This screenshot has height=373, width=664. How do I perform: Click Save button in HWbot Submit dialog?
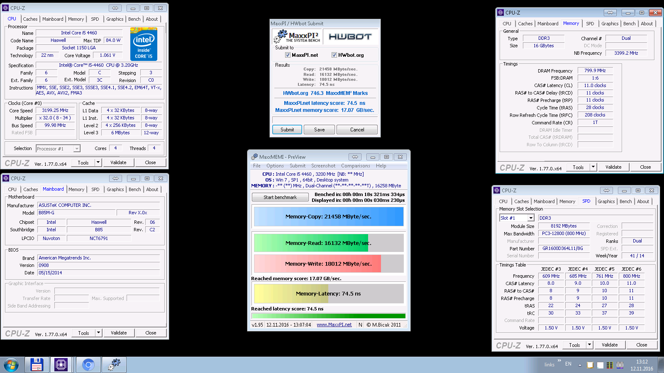(320, 130)
